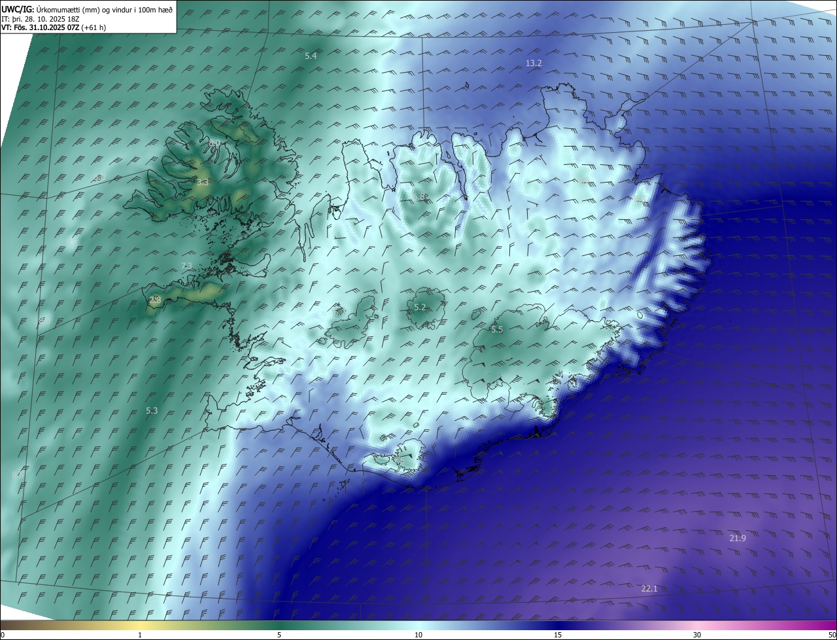The width and height of the screenshot is (837, 640).
Task: Click the 7.3 value label on the map
Action: [186, 266]
